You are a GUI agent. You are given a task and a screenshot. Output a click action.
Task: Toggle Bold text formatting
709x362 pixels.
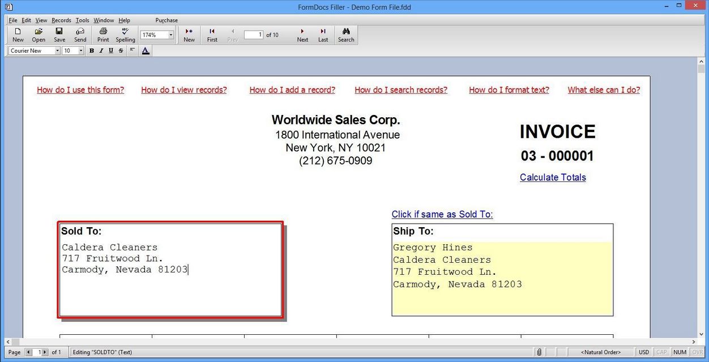tap(92, 50)
